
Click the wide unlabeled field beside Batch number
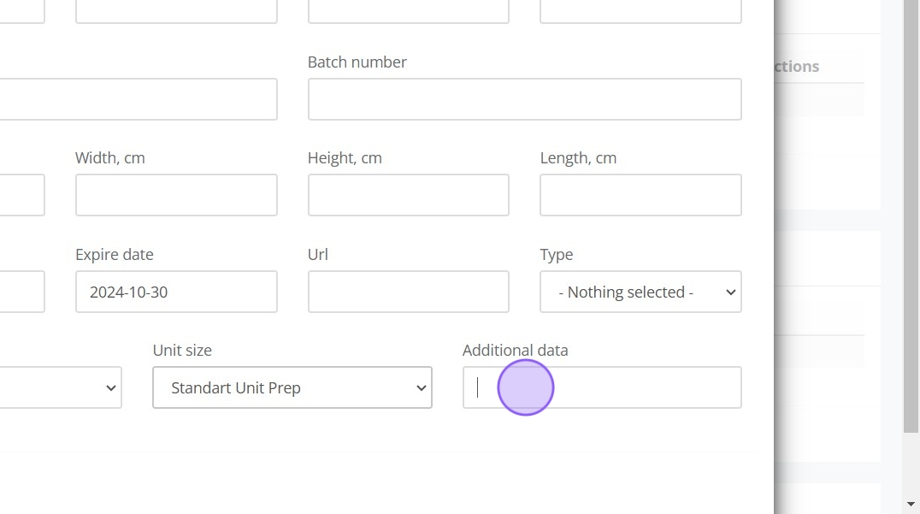click(x=137, y=99)
